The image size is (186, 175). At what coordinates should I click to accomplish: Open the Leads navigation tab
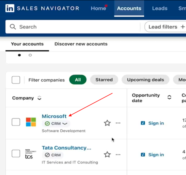(160, 8)
